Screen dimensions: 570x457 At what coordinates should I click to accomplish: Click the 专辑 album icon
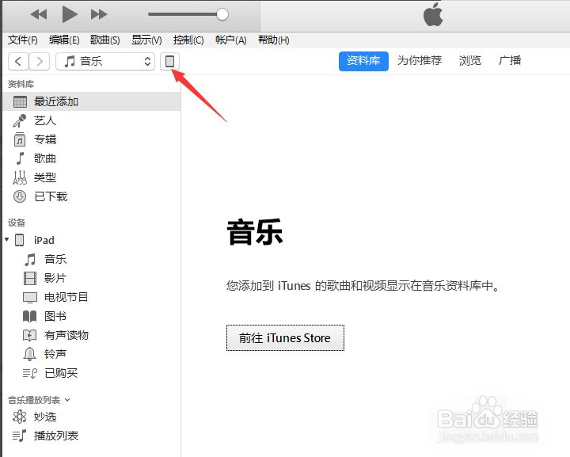coord(20,139)
